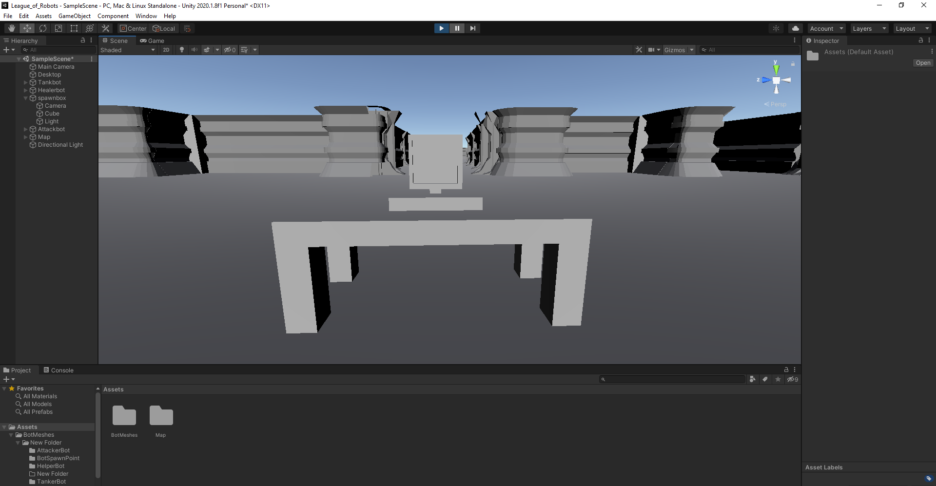Open the Shaded draw mode dropdown
The image size is (936, 486).
pos(128,50)
